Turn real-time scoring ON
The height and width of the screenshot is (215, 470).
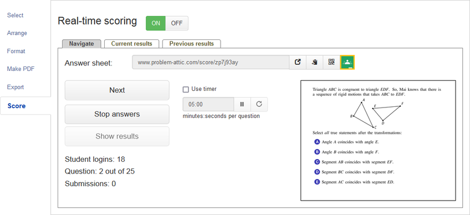pyautogui.click(x=156, y=23)
